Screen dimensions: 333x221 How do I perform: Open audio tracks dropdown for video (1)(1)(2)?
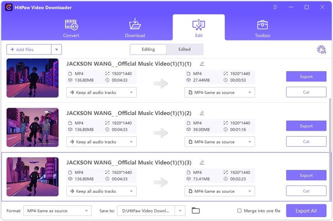coord(101,142)
